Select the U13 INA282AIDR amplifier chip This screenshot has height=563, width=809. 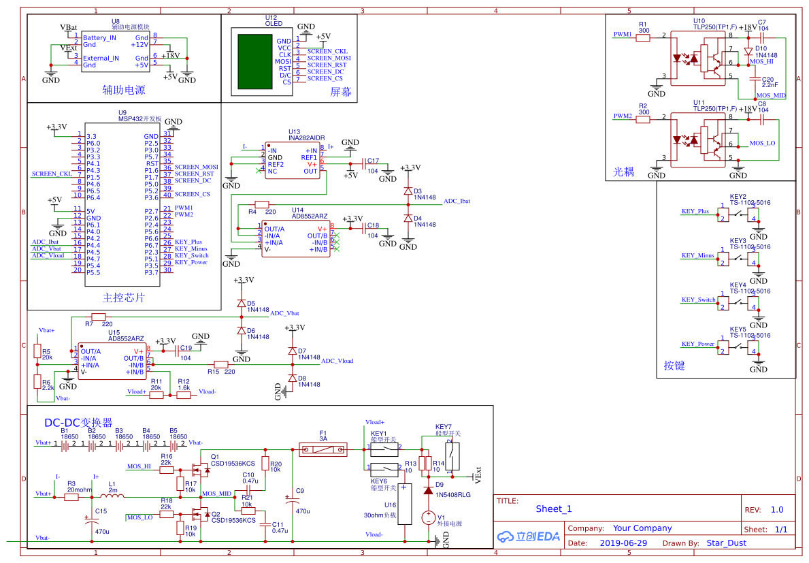(x=293, y=160)
